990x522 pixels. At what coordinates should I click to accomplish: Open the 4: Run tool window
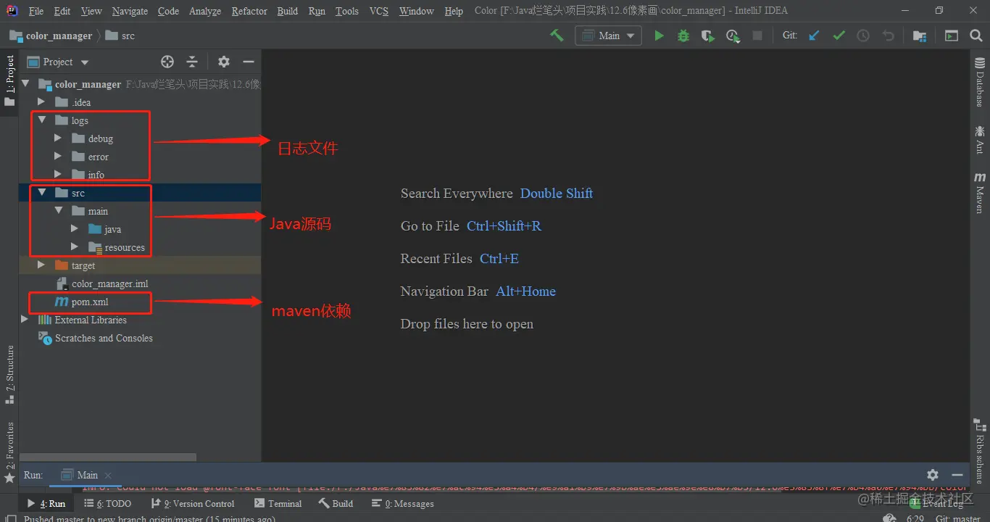click(46, 503)
